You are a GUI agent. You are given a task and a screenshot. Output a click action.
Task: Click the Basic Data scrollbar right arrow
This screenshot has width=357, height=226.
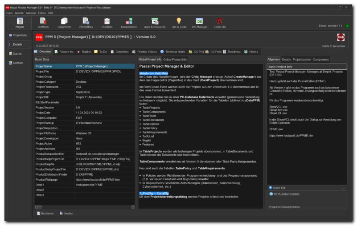click(x=133, y=207)
